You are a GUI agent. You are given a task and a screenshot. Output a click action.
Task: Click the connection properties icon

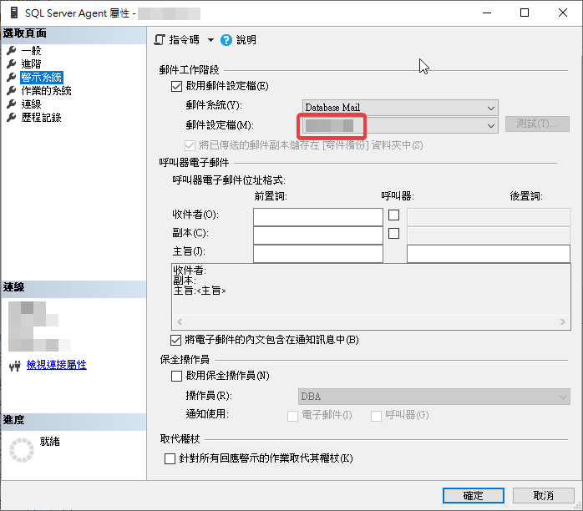tap(14, 365)
